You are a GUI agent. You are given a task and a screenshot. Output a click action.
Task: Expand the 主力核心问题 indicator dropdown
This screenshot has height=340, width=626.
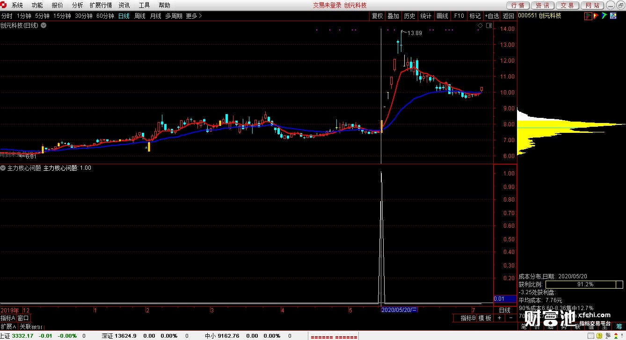tap(3, 168)
